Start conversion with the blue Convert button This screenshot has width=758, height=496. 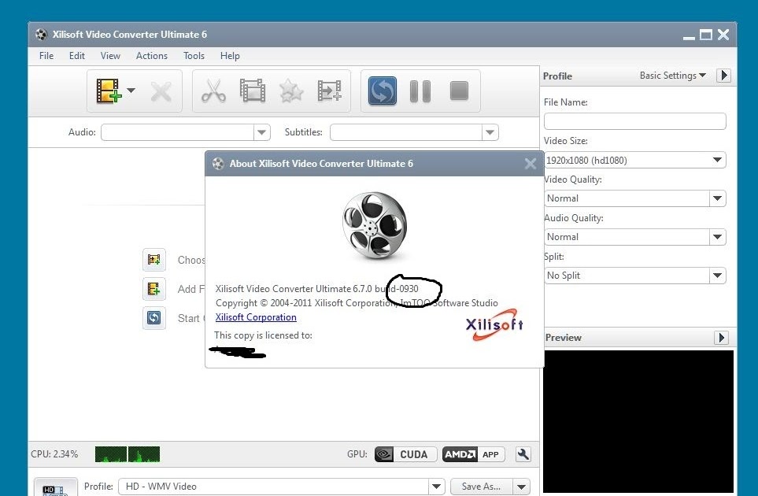(x=382, y=91)
